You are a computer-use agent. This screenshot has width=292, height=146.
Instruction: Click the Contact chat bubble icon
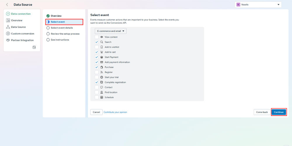point(102,87)
